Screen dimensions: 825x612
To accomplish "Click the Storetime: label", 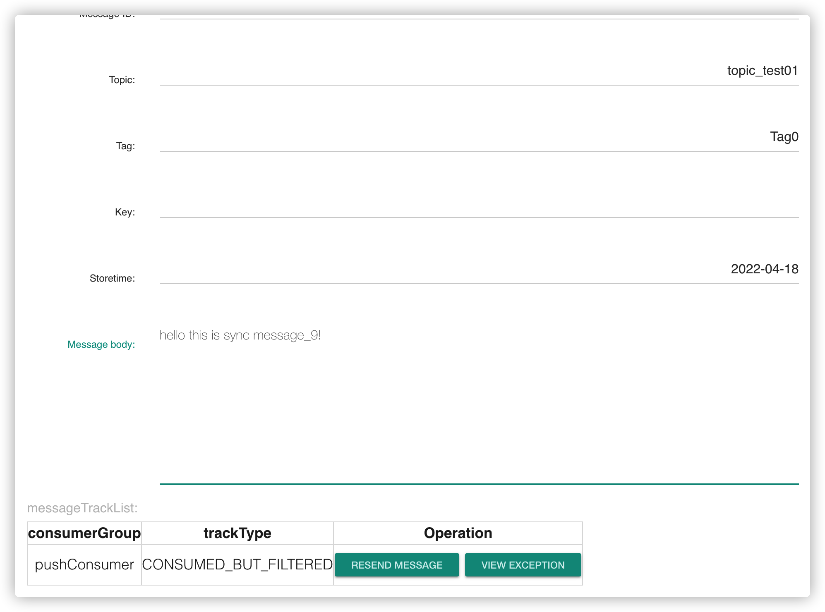I will tap(112, 278).
